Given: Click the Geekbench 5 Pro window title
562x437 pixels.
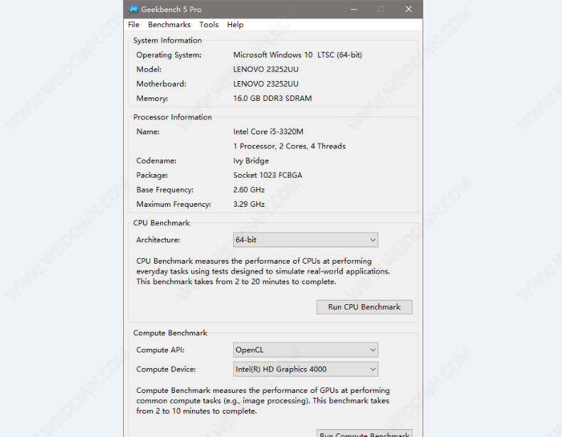Looking at the screenshot, I should pos(171,9).
